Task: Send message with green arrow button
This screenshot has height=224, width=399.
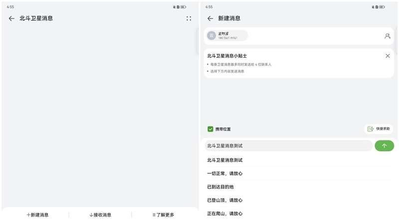Action: (x=384, y=146)
